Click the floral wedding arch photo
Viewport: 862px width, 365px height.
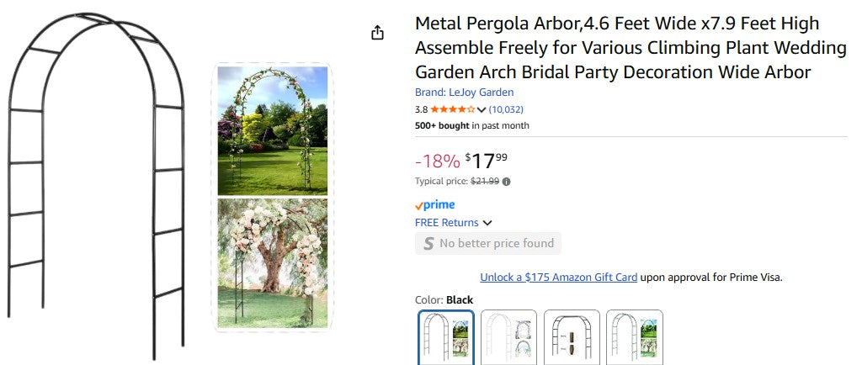click(x=272, y=262)
